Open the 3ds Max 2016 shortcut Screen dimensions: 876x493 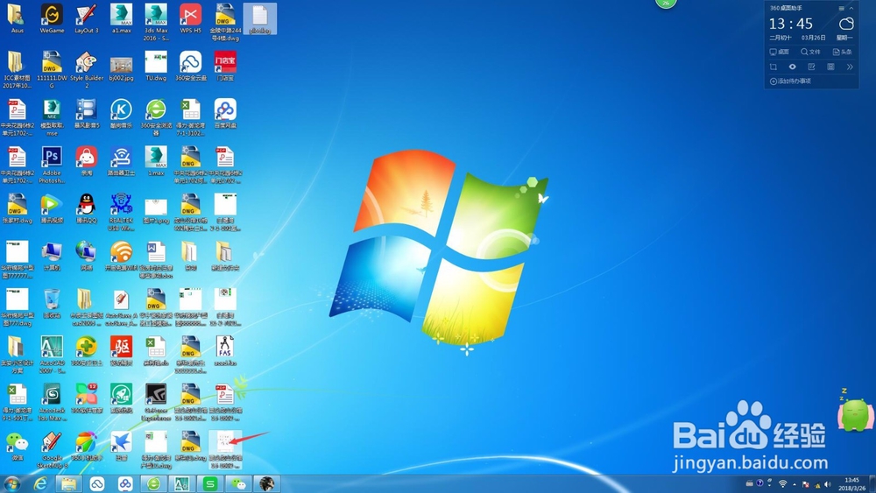click(156, 23)
